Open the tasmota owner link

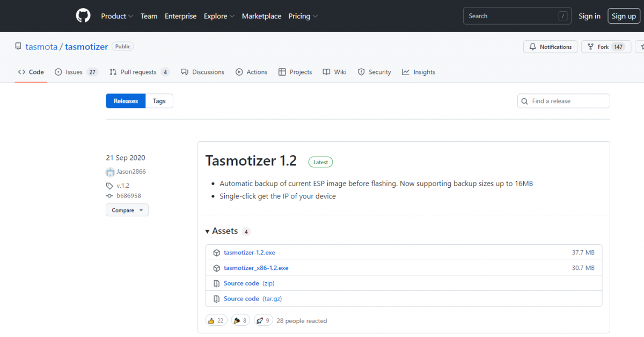pyautogui.click(x=41, y=47)
